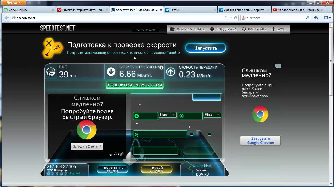Image resolution: width=334 pixels, height=187 pixels.
Task: Click the 6.66 Мбит/с download value
Action: (x=135, y=74)
